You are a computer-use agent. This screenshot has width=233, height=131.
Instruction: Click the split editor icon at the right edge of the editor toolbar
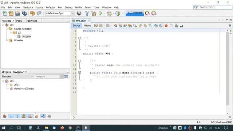(x=230, y=25)
